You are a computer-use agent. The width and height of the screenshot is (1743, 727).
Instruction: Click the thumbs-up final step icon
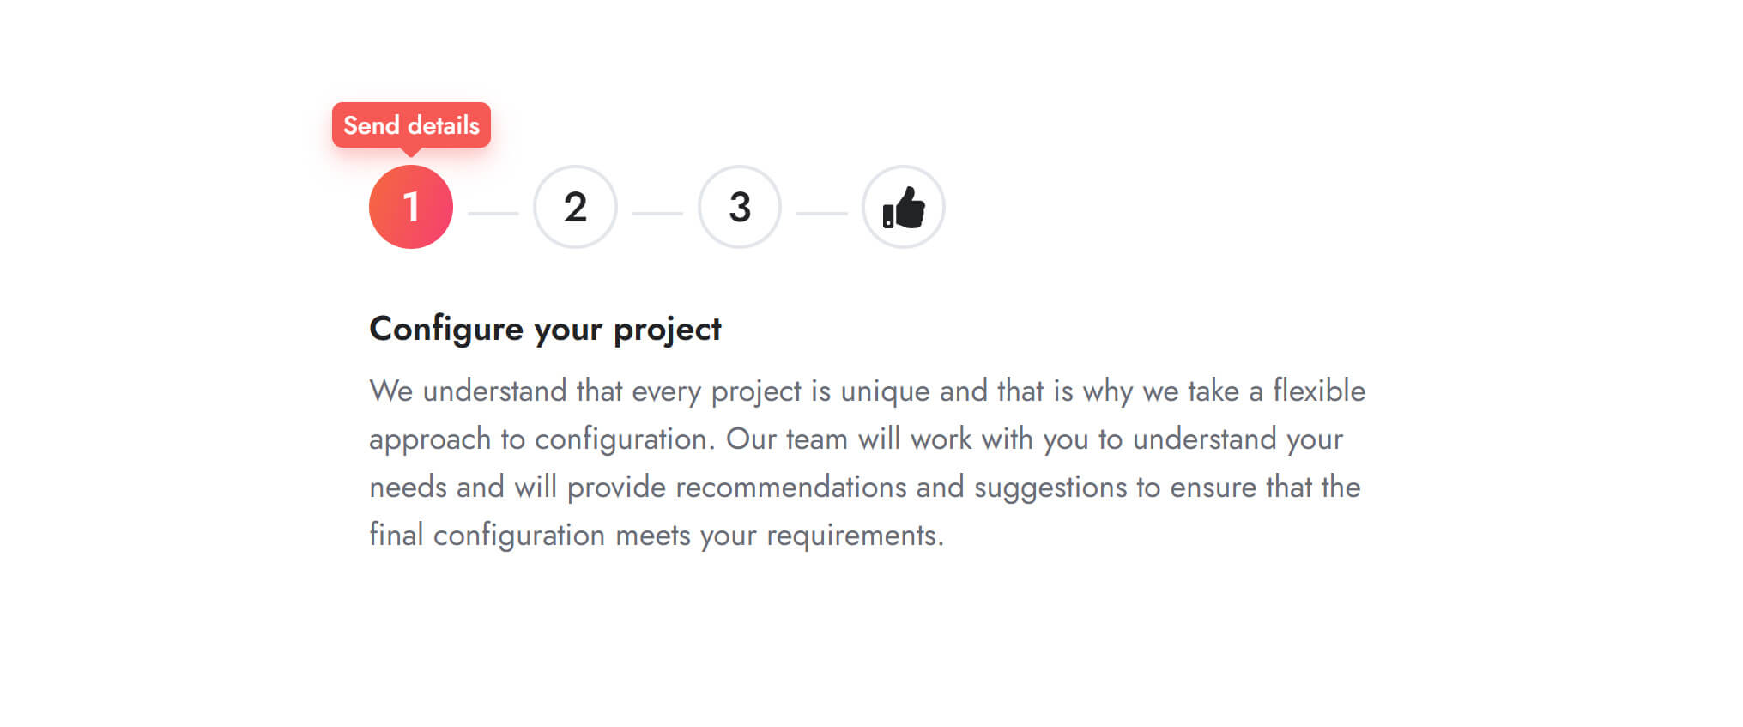(x=904, y=207)
